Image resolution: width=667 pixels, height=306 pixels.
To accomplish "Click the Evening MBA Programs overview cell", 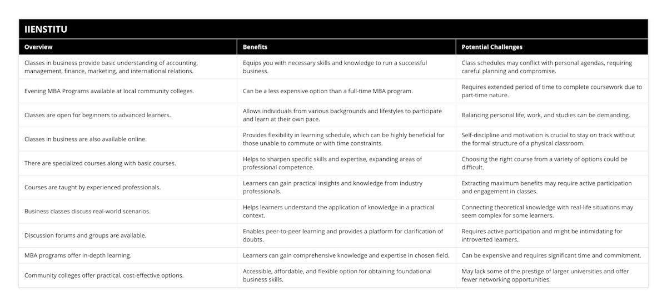I will [128, 91].
